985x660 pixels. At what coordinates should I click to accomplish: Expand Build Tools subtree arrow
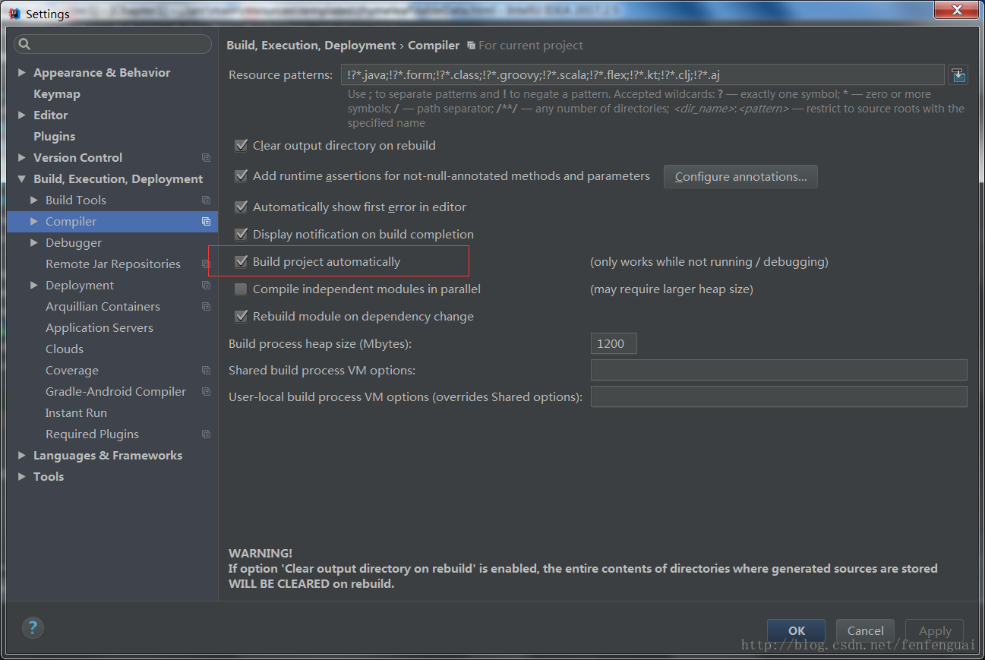tap(33, 201)
